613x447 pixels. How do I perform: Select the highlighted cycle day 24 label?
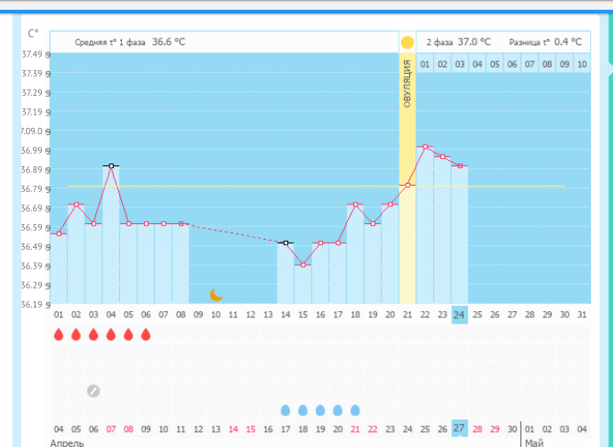coord(459,315)
